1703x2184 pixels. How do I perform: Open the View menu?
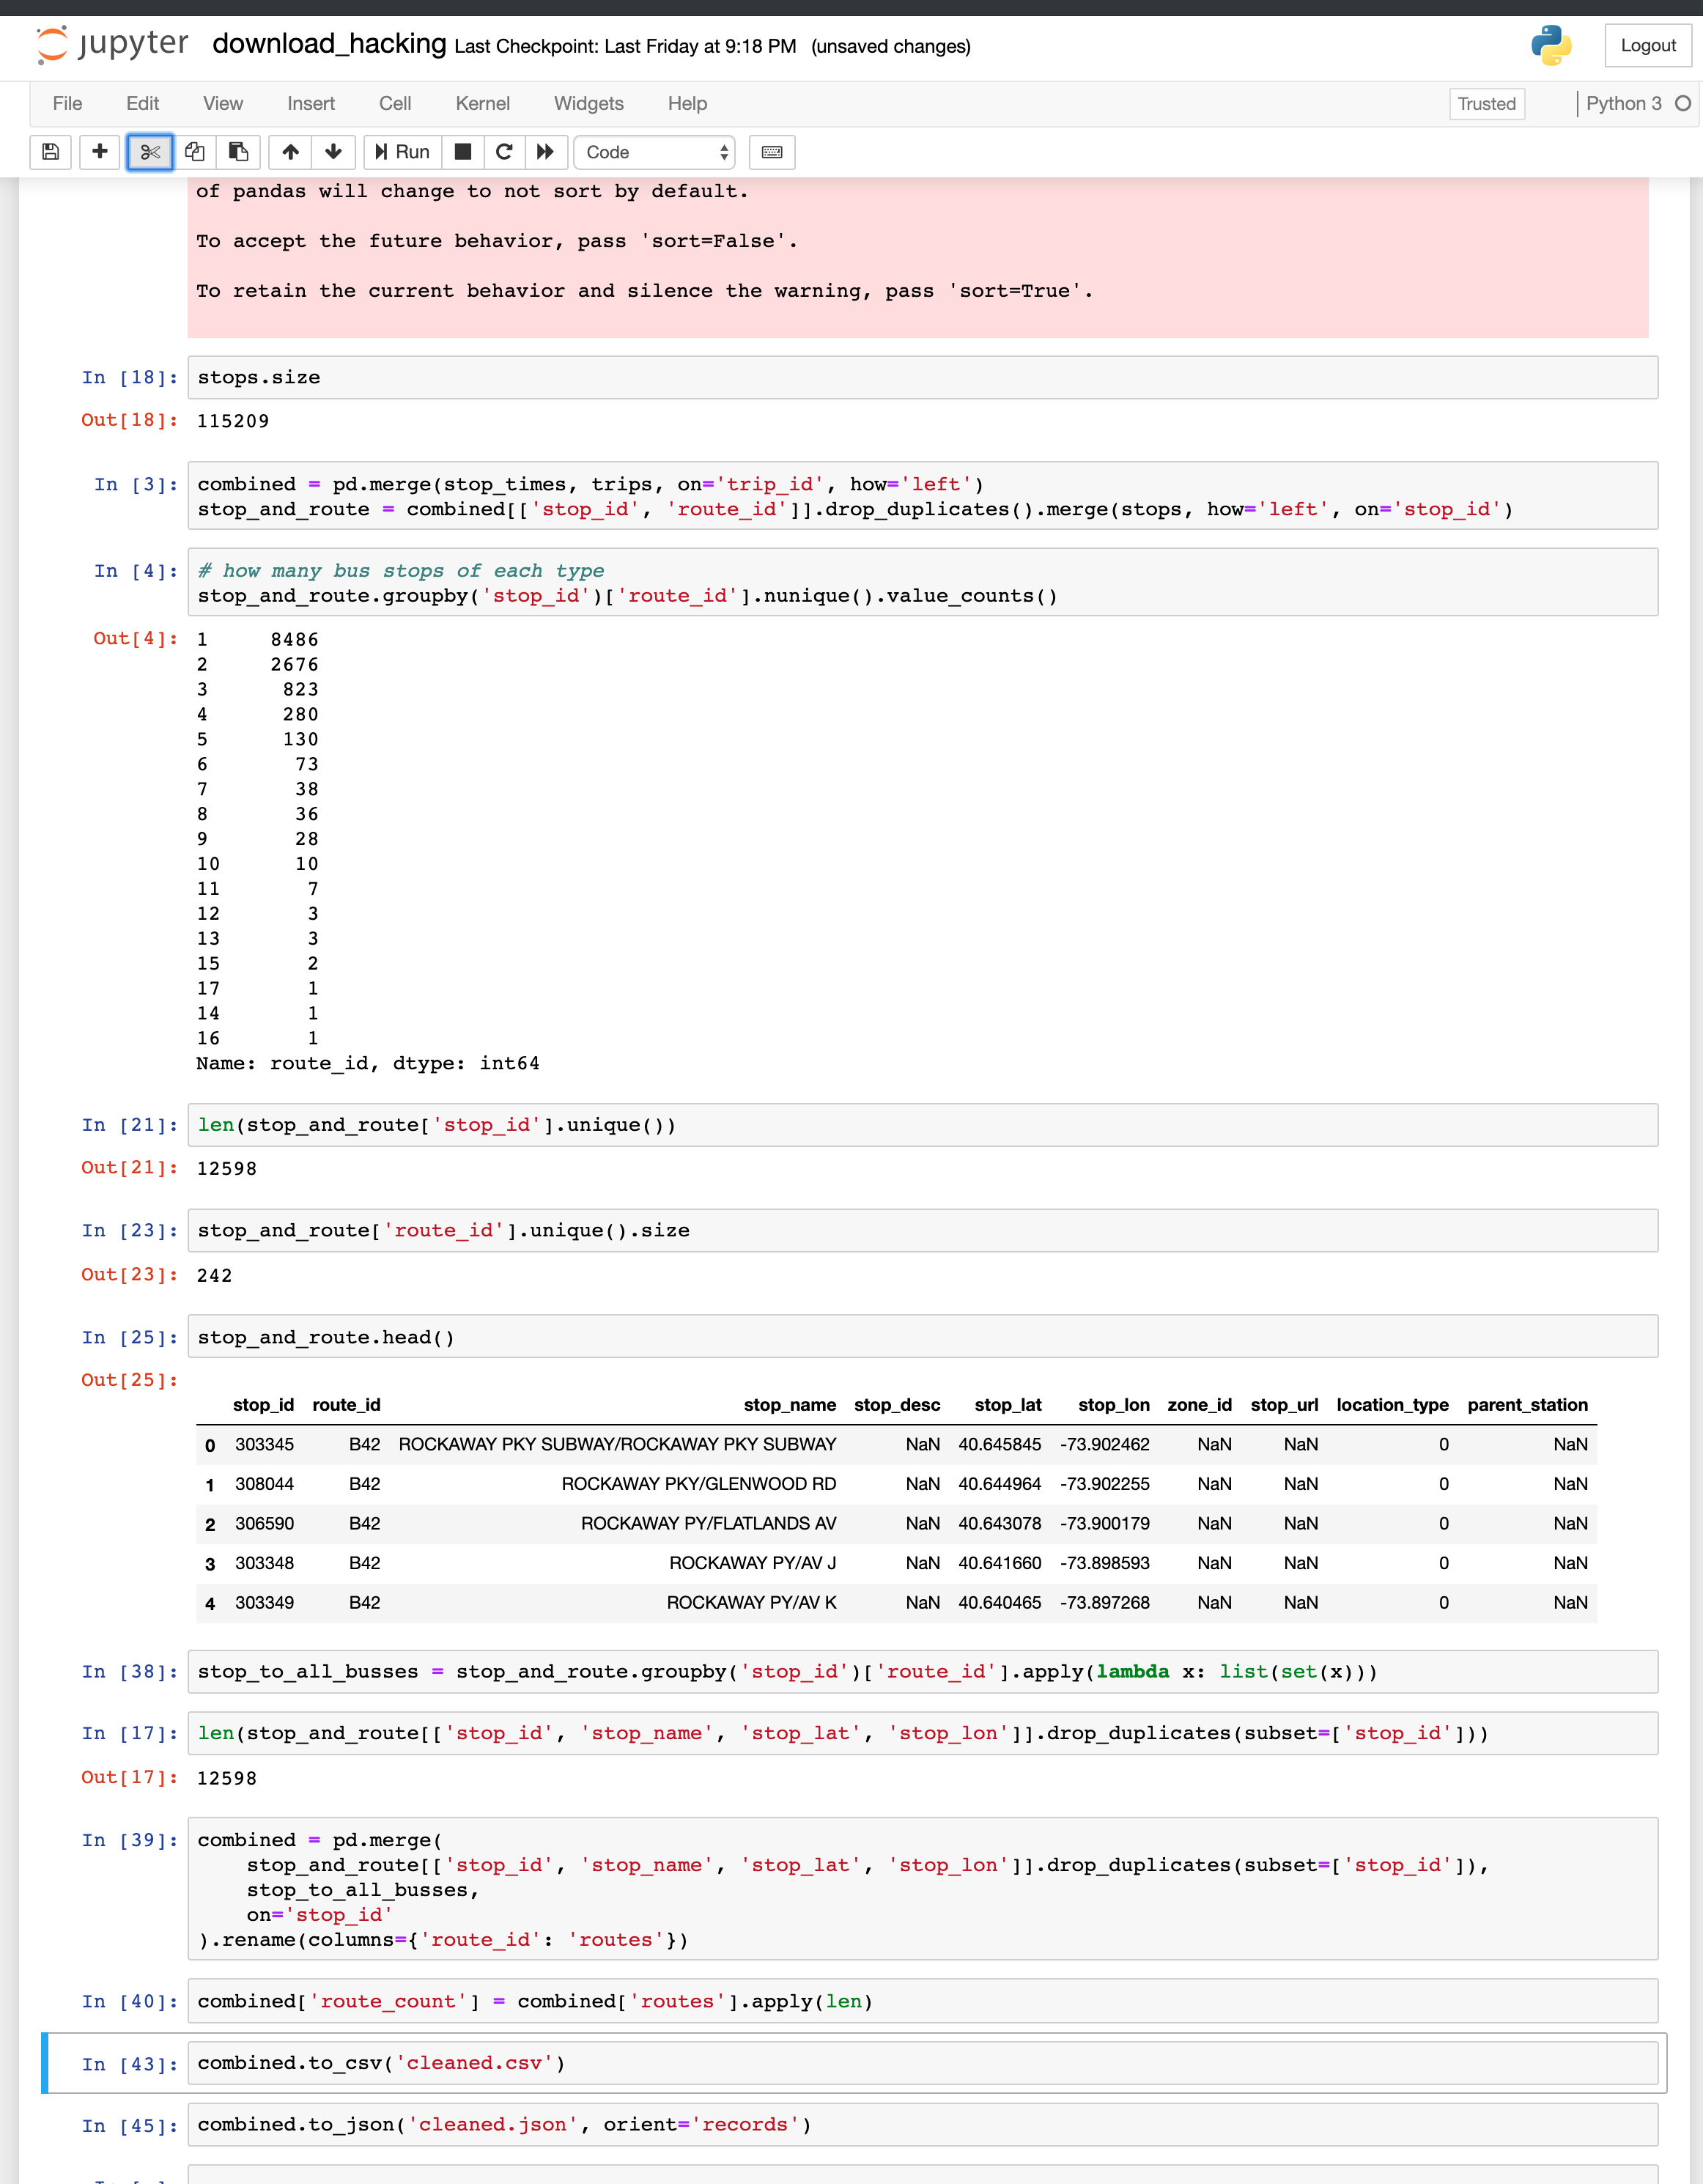point(222,104)
